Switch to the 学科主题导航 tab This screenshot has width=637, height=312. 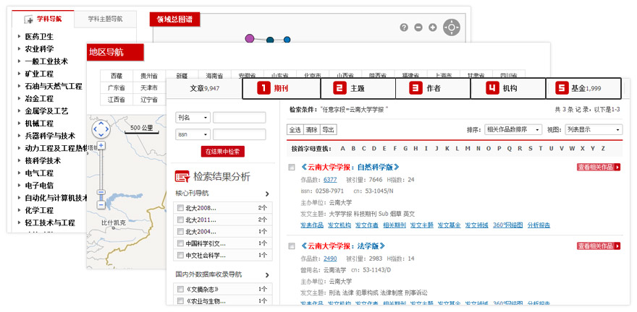(105, 18)
